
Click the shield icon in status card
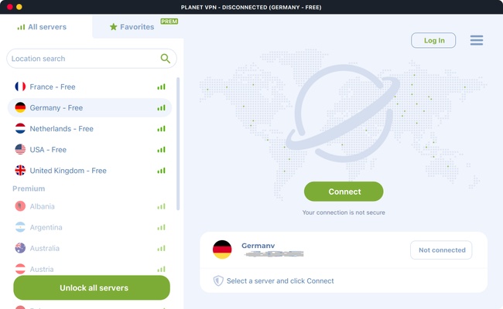218,281
